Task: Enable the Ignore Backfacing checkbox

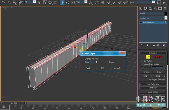Action: pyautogui.click(x=142, y=64)
